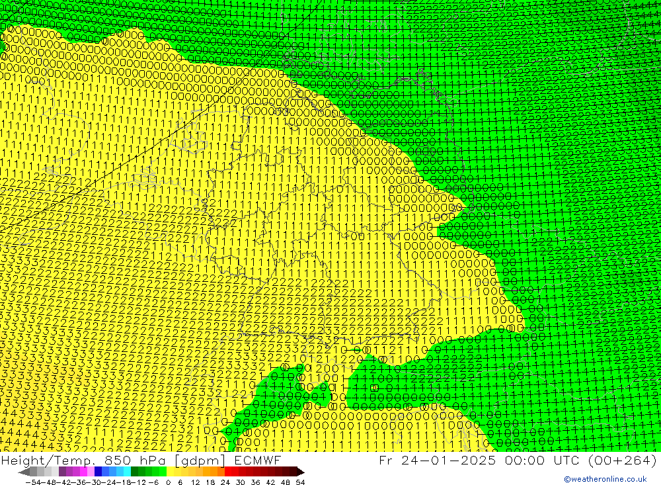Pick the bright yellow legend swatch above 0

(x=170, y=472)
